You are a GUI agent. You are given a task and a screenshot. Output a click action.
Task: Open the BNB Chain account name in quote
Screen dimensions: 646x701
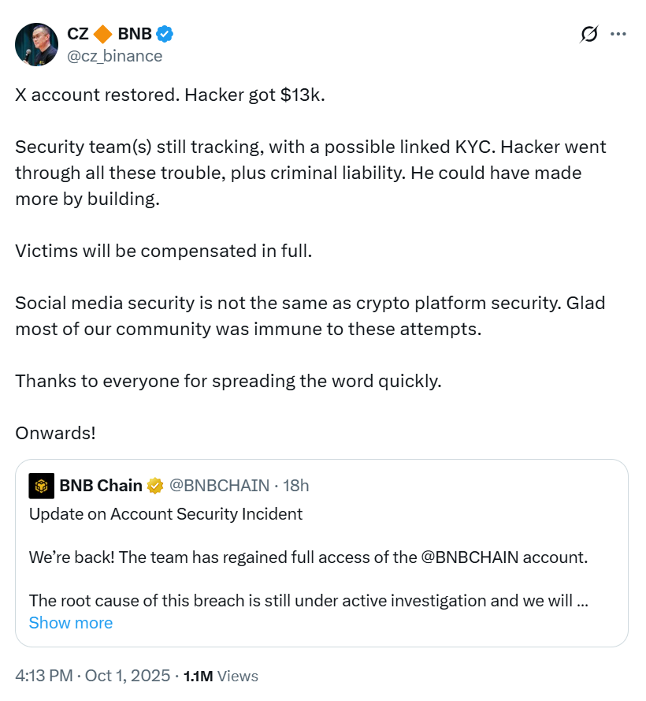tap(101, 486)
